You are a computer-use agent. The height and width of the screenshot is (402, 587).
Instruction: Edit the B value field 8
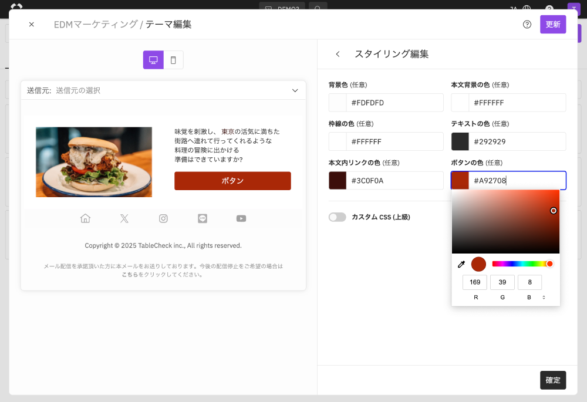529,282
